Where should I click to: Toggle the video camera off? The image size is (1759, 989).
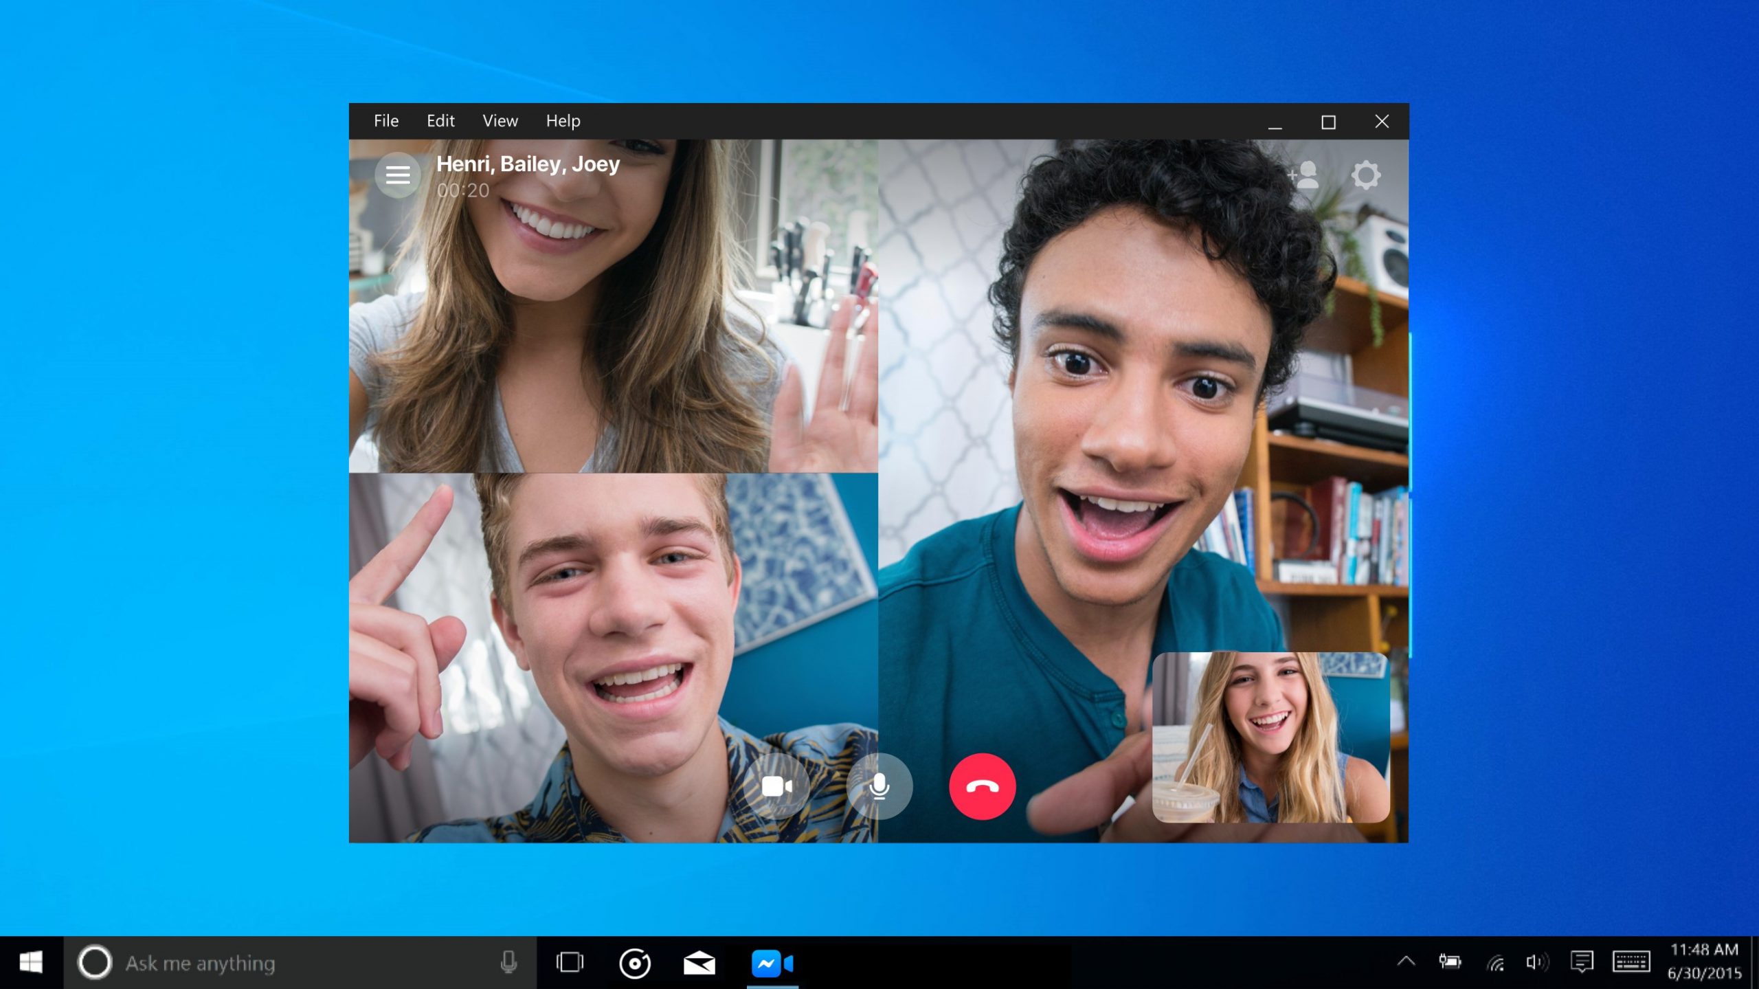tap(776, 786)
